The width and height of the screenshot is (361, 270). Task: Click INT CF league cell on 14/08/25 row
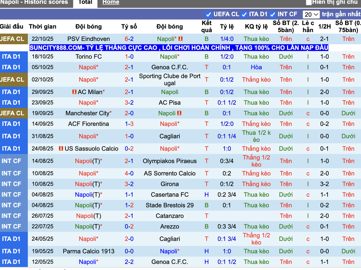[x=14, y=161]
